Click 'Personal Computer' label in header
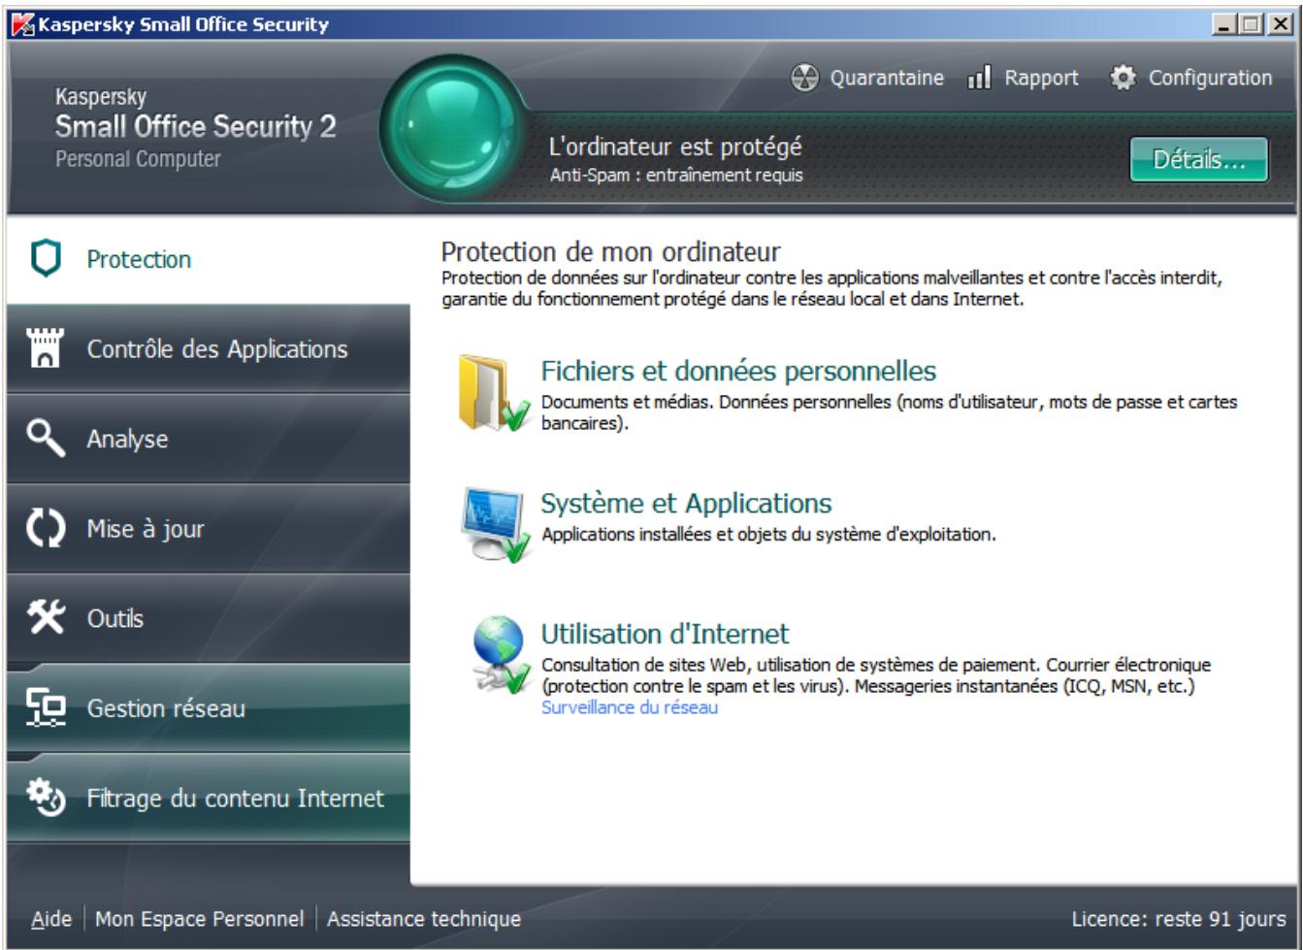The width and height of the screenshot is (1303, 950). (138, 159)
